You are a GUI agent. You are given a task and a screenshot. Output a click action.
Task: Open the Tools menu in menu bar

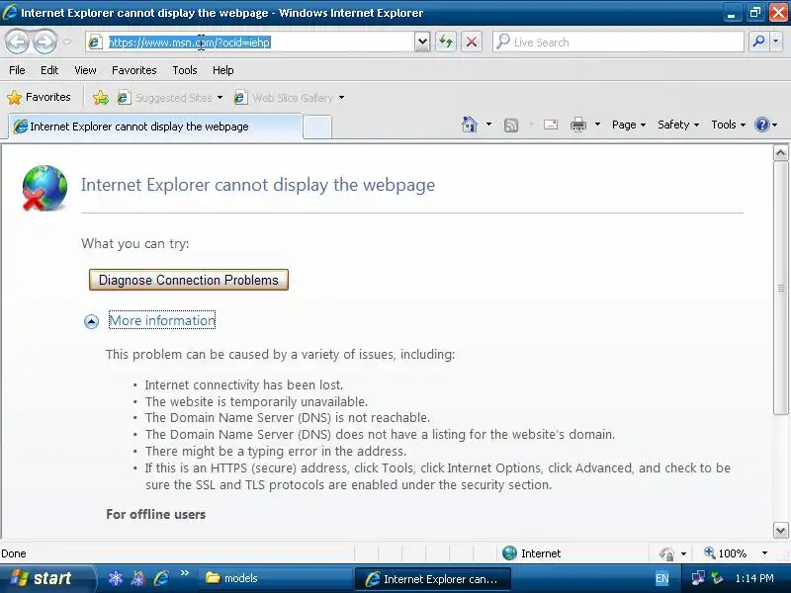tap(185, 70)
